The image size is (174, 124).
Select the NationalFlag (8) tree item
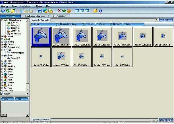click(17, 53)
